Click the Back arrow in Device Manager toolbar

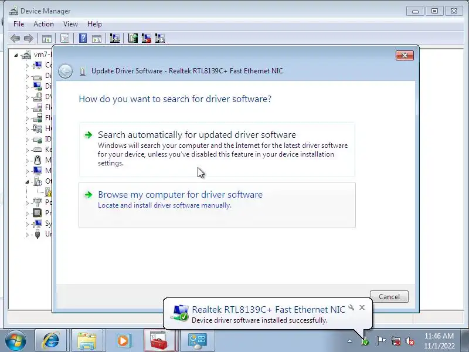(15, 38)
